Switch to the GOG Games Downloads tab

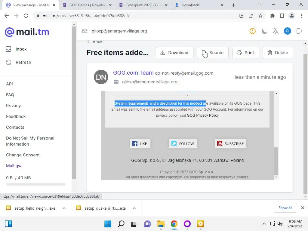point(87,5)
